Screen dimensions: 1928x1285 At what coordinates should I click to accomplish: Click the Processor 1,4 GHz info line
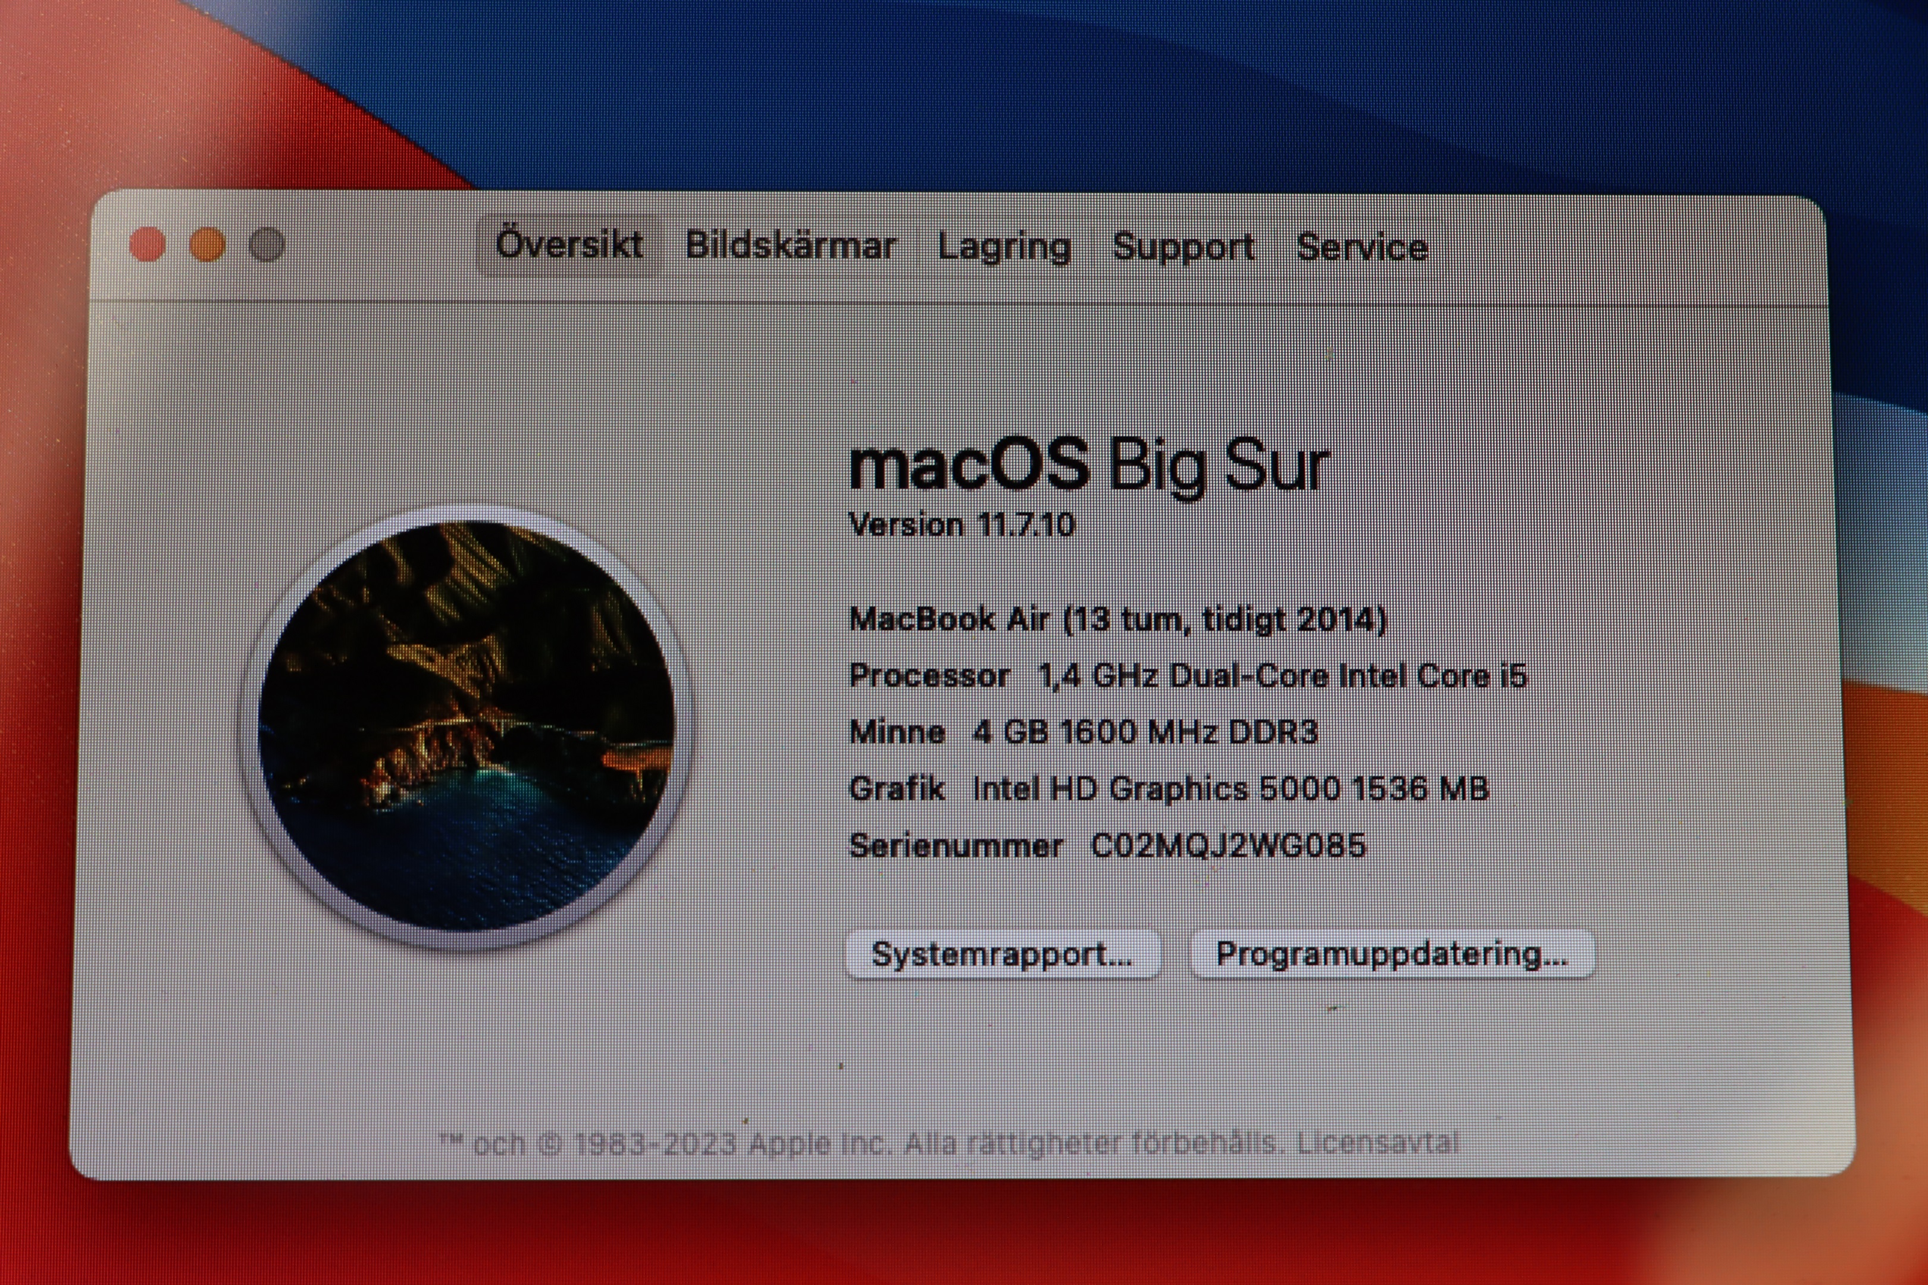[1188, 676]
